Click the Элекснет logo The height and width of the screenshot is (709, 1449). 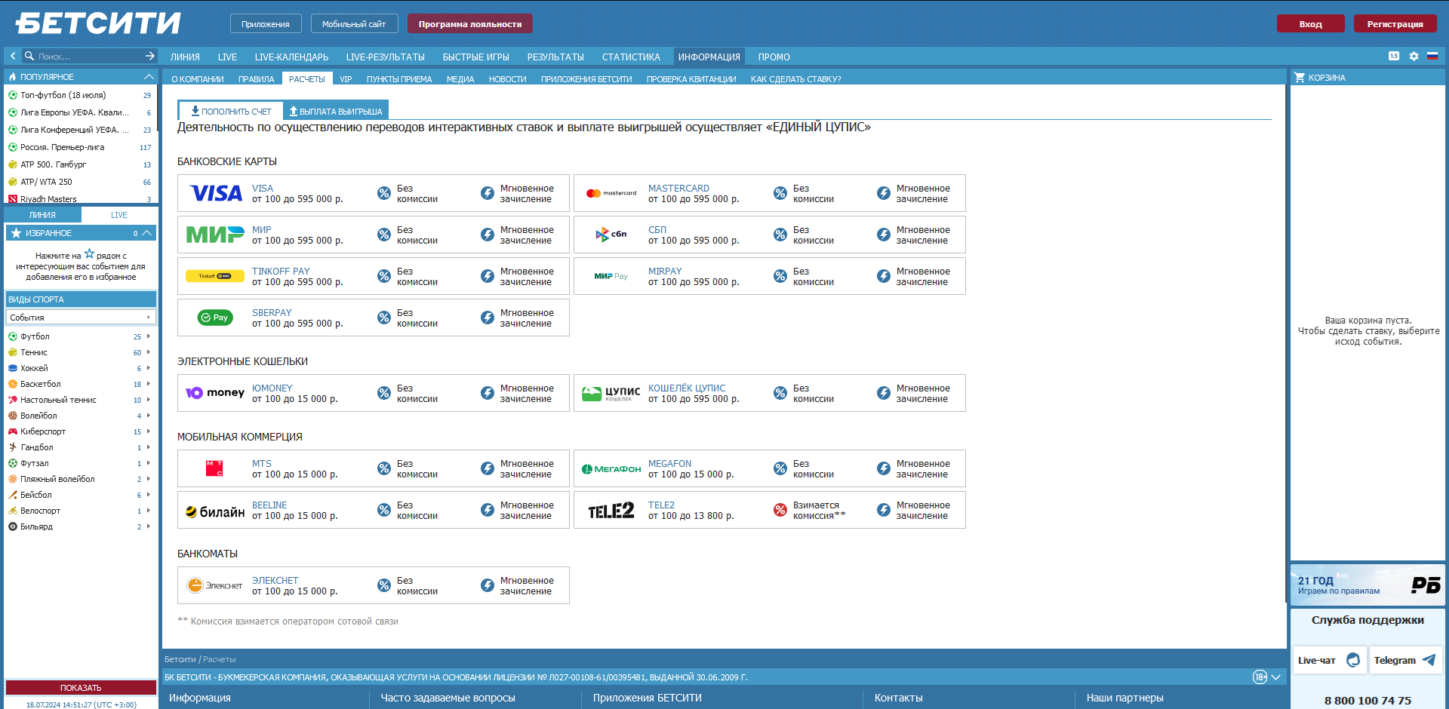215,585
